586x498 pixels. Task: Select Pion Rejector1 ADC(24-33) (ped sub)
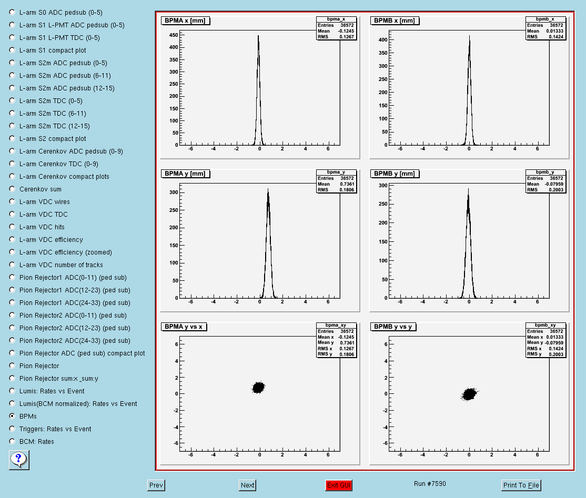tap(12, 302)
